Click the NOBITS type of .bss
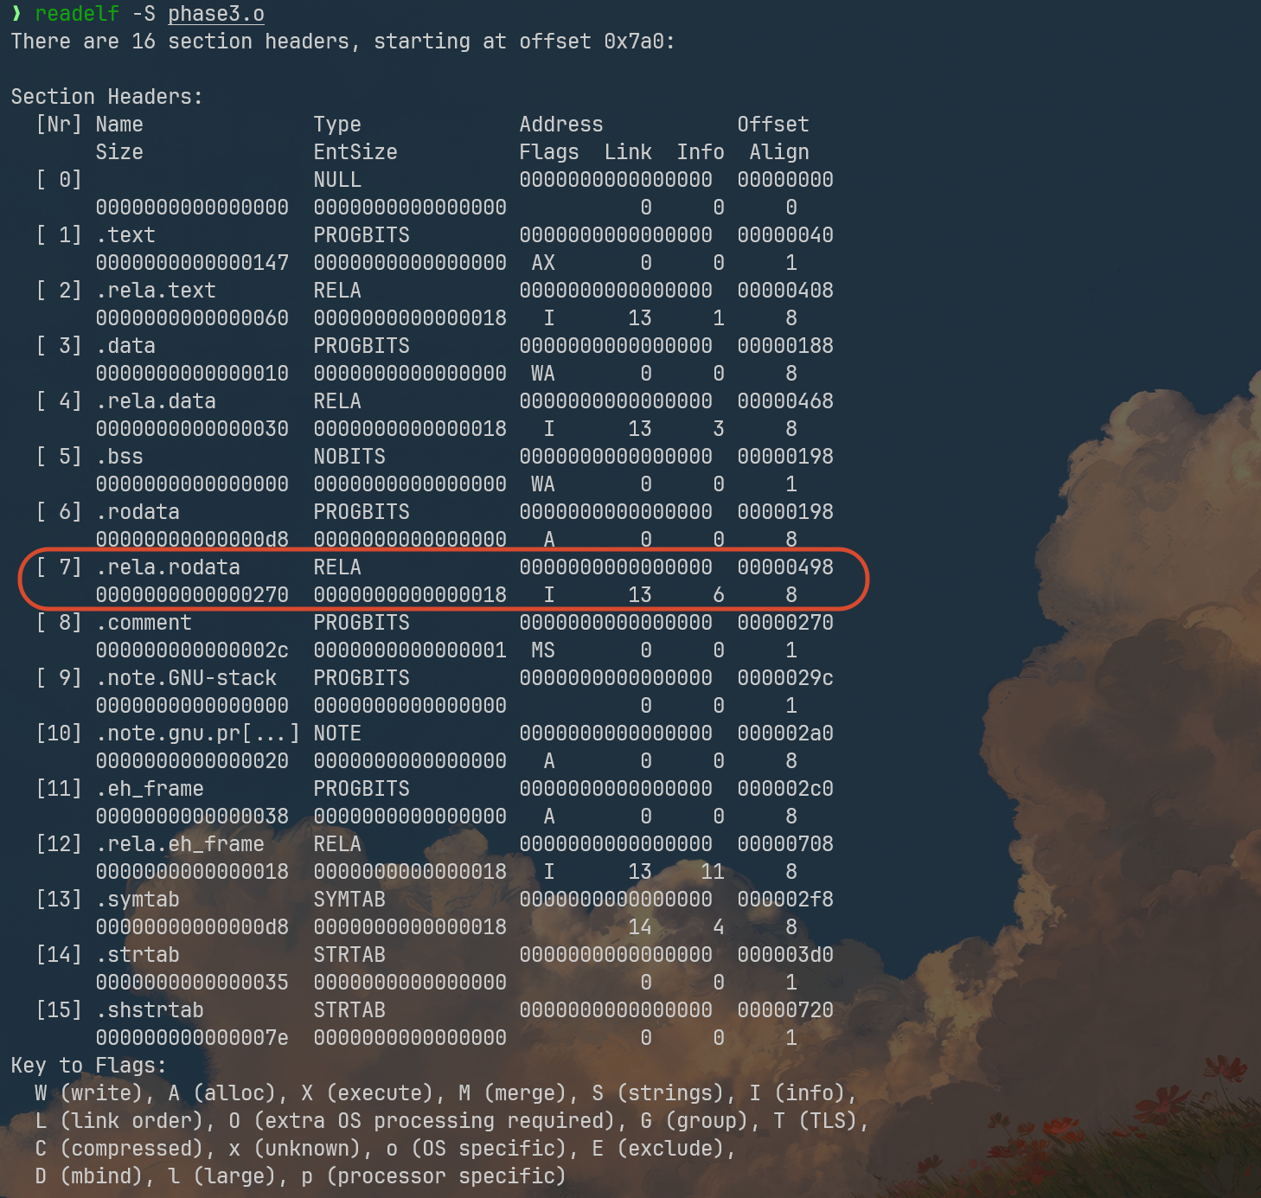The width and height of the screenshot is (1261, 1198). 349,457
